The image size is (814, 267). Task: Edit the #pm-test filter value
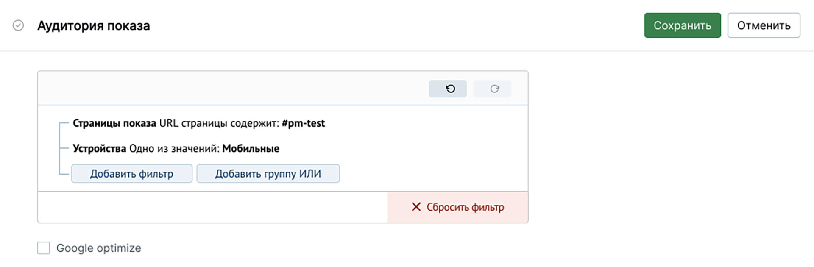pyautogui.click(x=304, y=123)
